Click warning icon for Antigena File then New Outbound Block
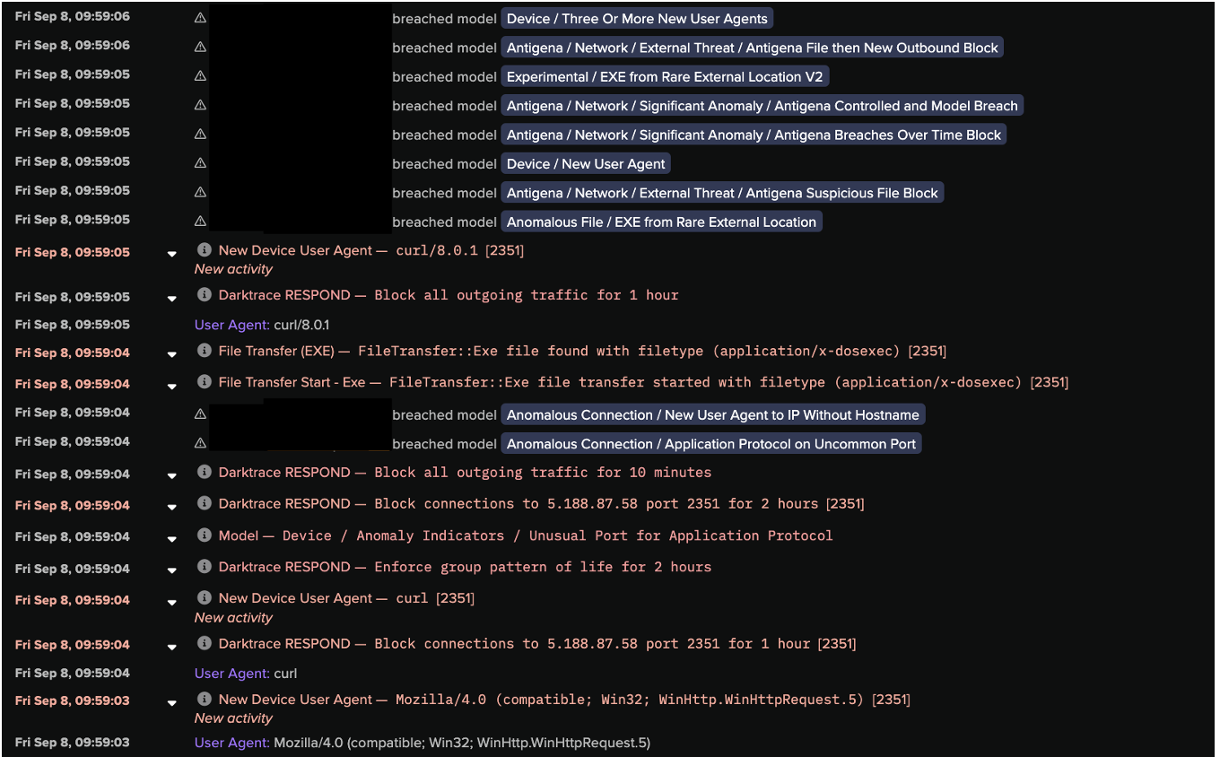Image resolution: width=1220 pixels, height=757 pixels. [x=200, y=47]
